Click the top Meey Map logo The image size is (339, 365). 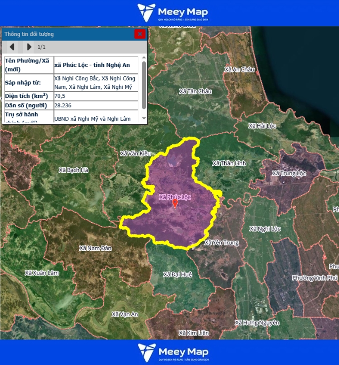[x=173, y=12]
